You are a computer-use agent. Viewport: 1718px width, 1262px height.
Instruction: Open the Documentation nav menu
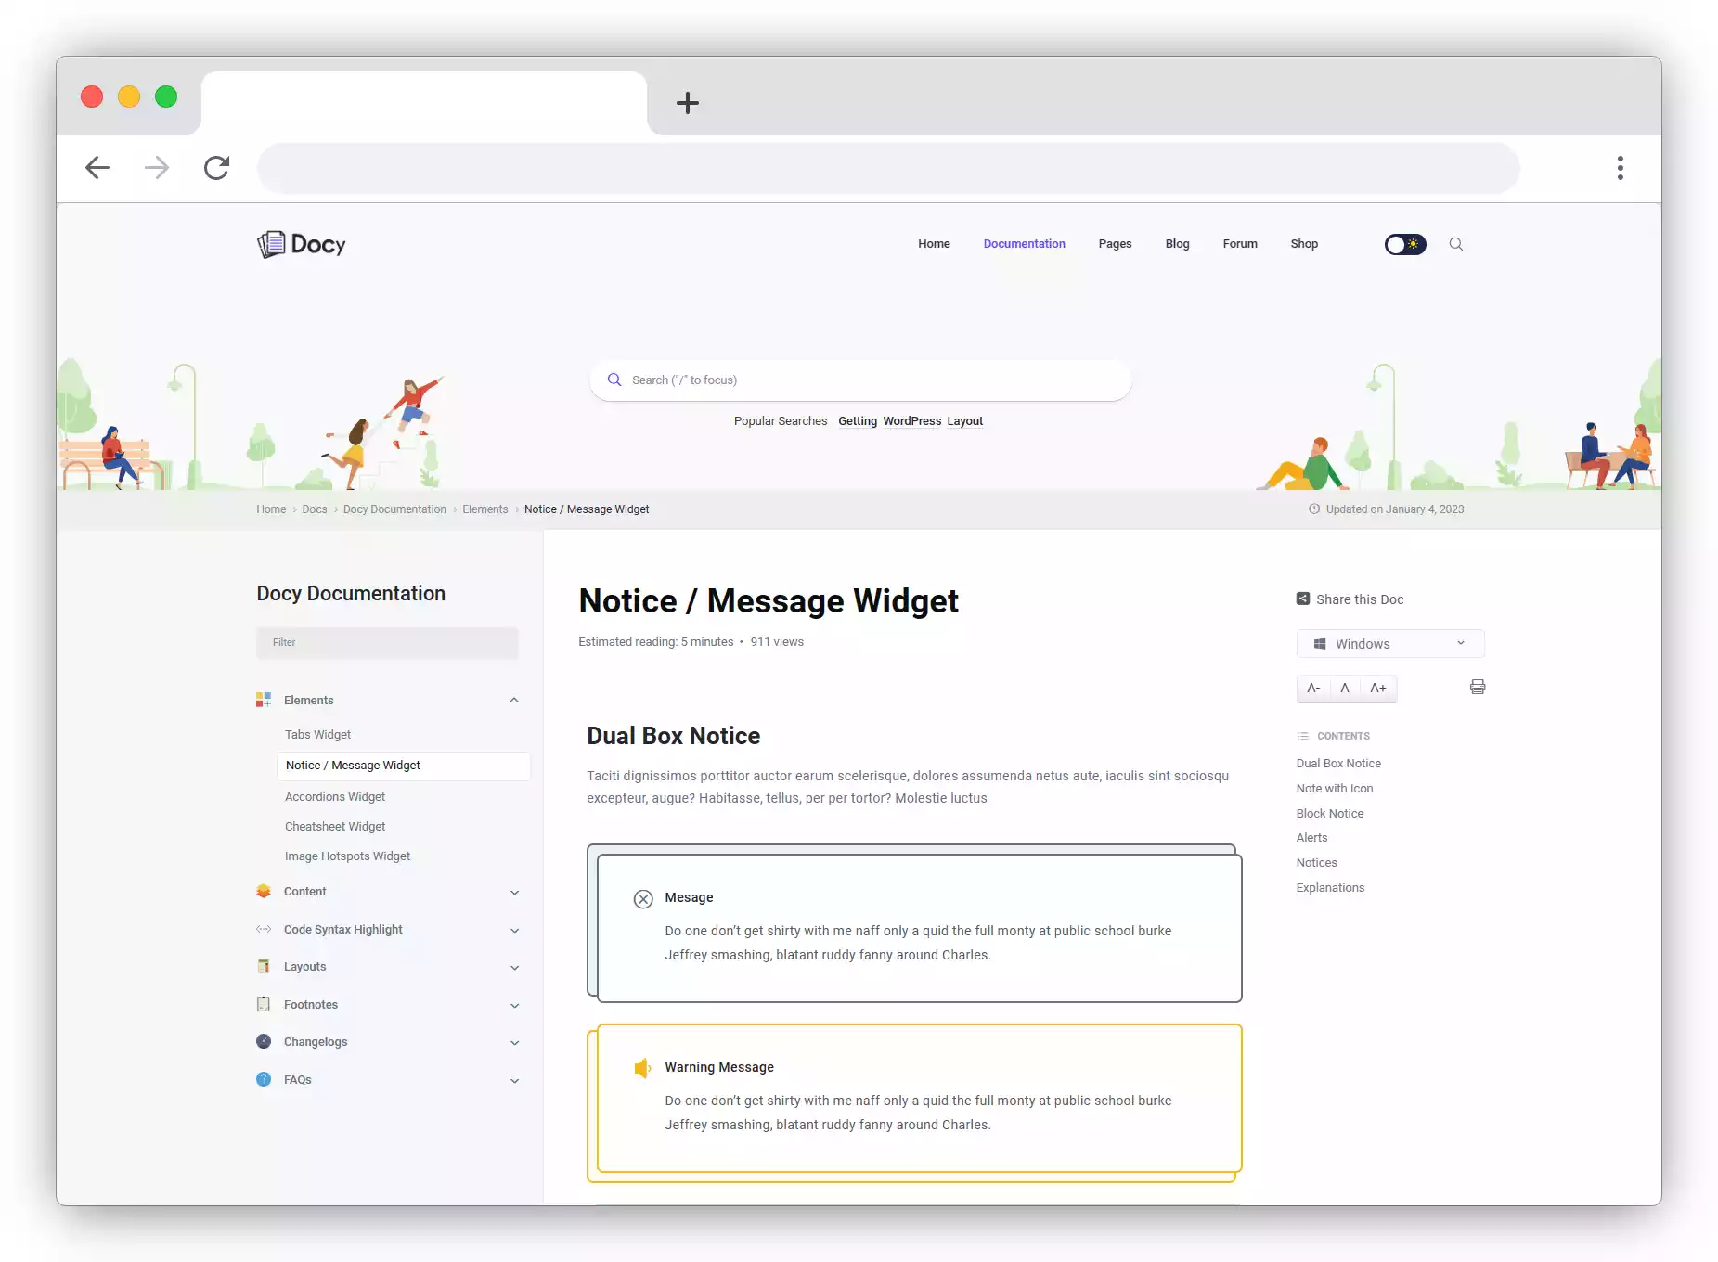click(x=1025, y=244)
